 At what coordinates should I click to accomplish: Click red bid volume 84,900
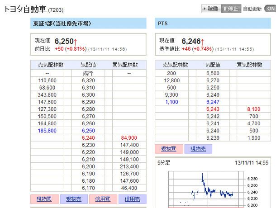(129, 138)
